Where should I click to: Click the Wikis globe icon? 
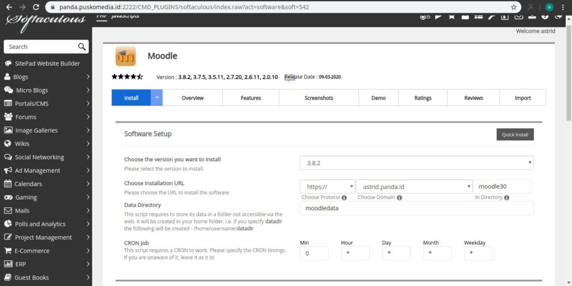point(8,143)
